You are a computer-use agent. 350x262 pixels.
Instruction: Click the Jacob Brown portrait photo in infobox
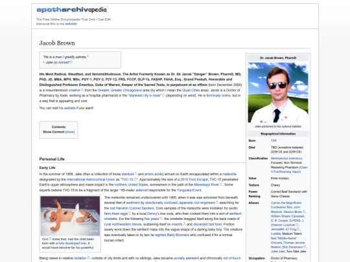click(278, 93)
